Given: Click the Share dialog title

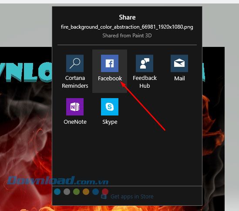Looking at the screenshot, I should [x=127, y=17].
